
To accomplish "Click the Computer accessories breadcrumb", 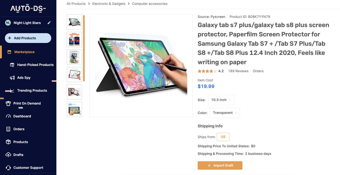I will (x=150, y=4).
